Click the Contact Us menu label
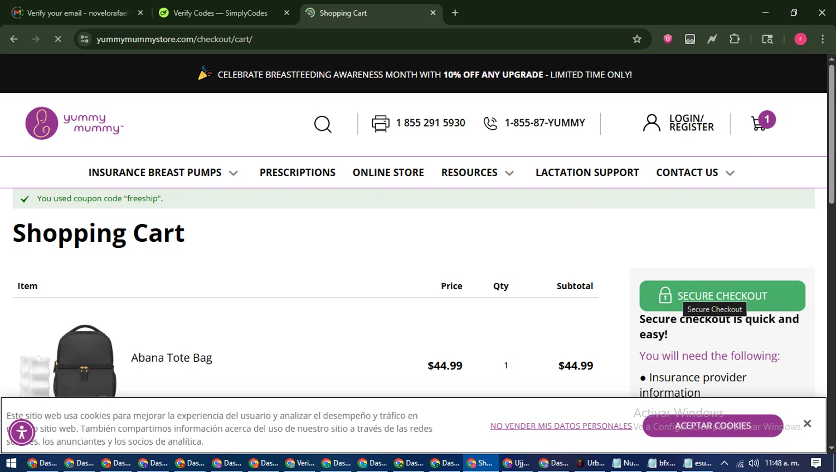This screenshot has height=472, width=836. [687, 173]
